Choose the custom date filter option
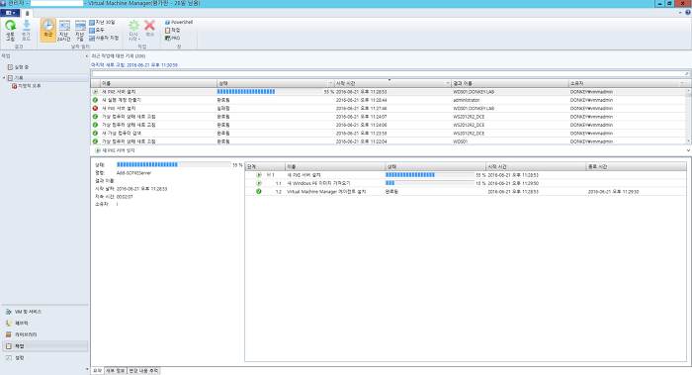Viewport: 692px width, 375px height. [104, 38]
